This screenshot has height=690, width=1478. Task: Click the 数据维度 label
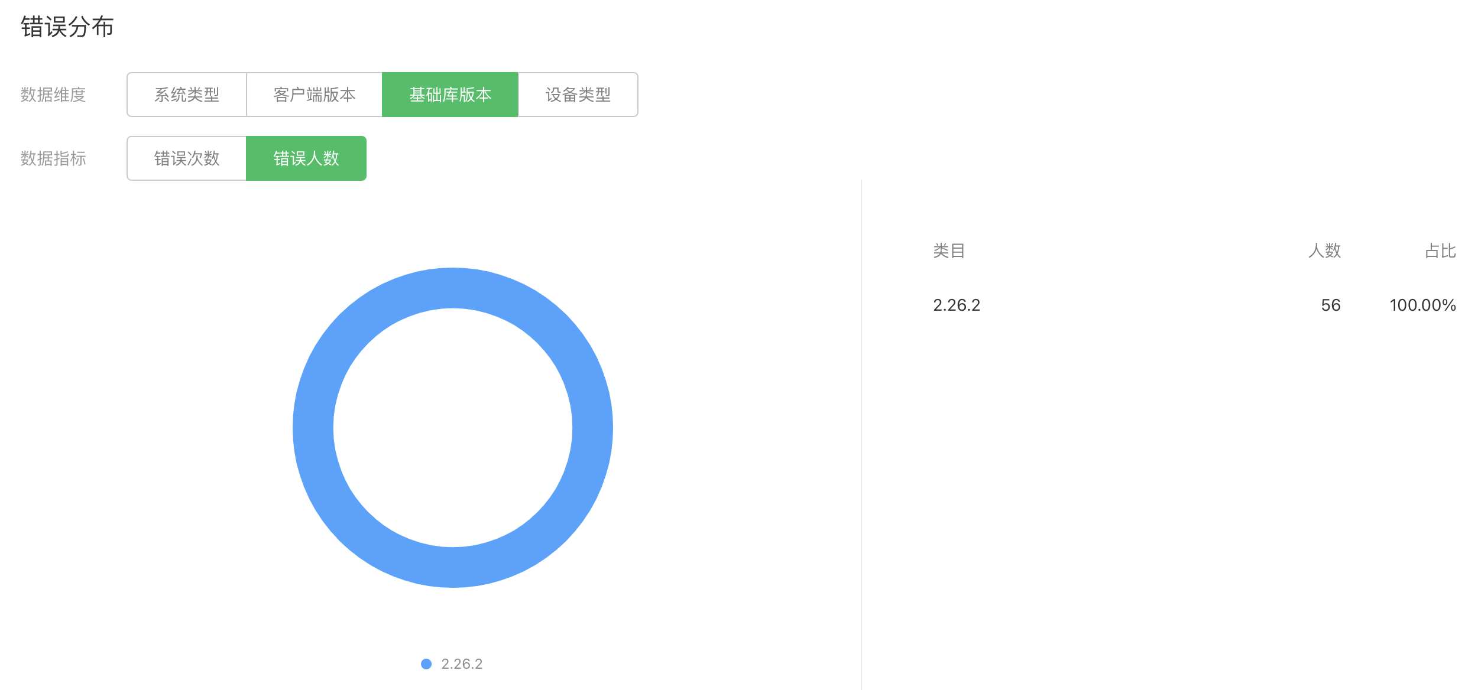53,95
